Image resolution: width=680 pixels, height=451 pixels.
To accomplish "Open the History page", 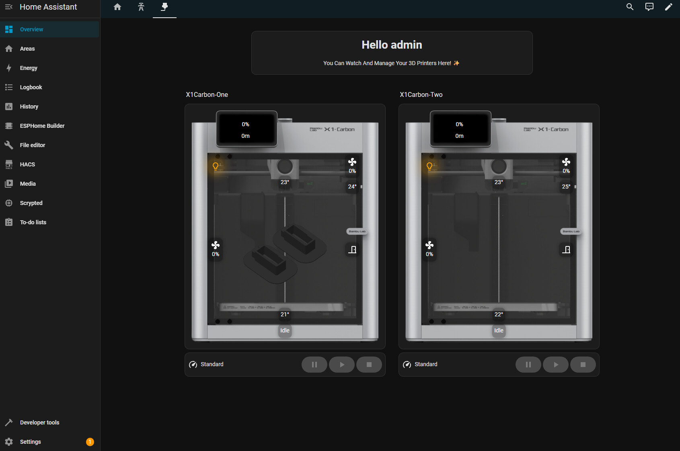I will point(49,107).
